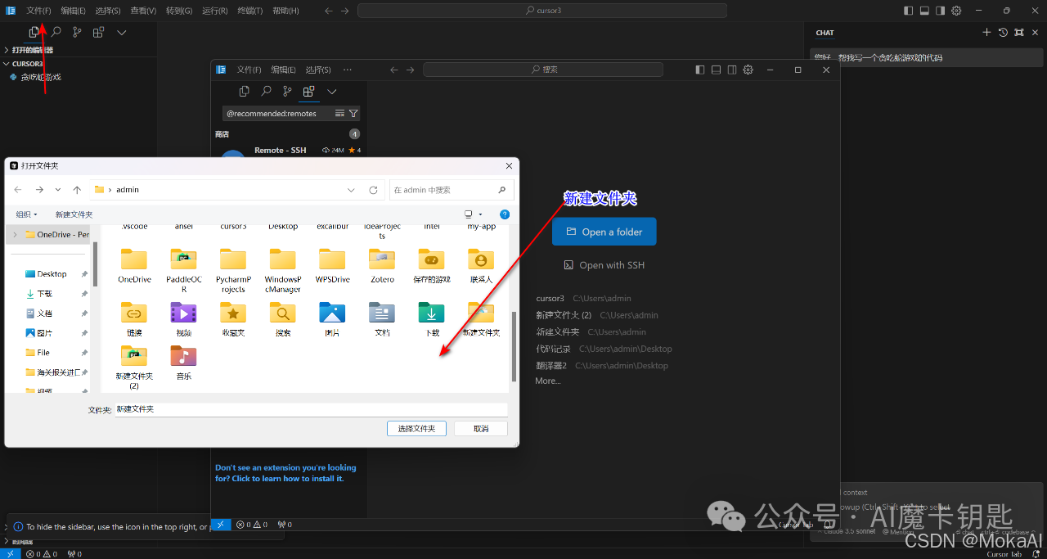This screenshot has width=1047, height=559.
Task: Open recent locations chevron in folder dialog
Action: (x=58, y=189)
